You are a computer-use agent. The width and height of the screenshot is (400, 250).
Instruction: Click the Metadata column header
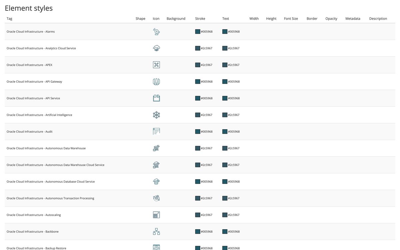[353, 19]
